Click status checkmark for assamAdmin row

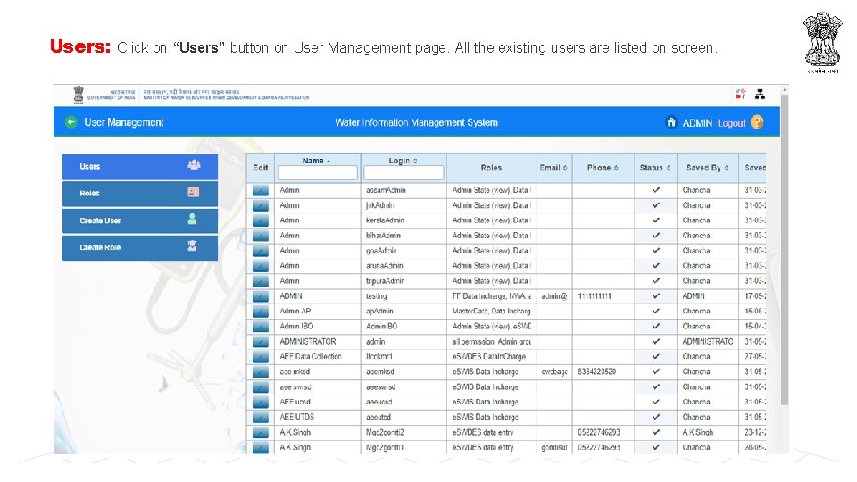656,190
